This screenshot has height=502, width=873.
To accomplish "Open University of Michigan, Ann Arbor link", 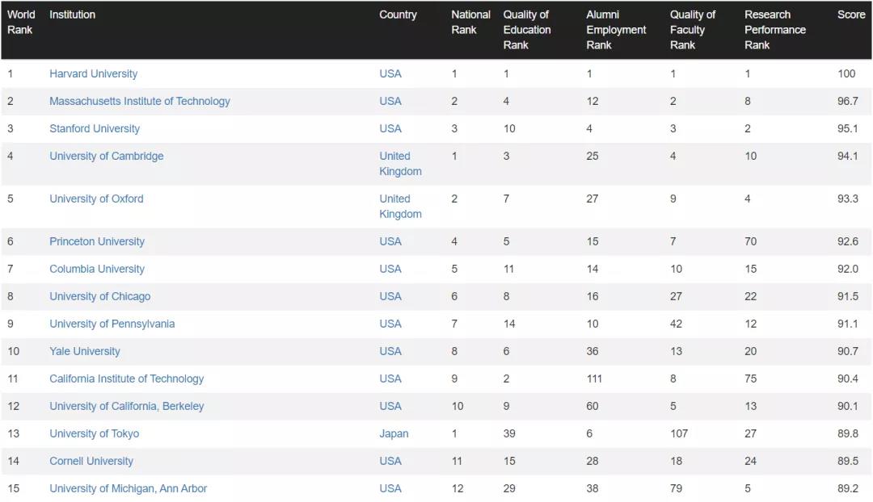I will tap(128, 488).
